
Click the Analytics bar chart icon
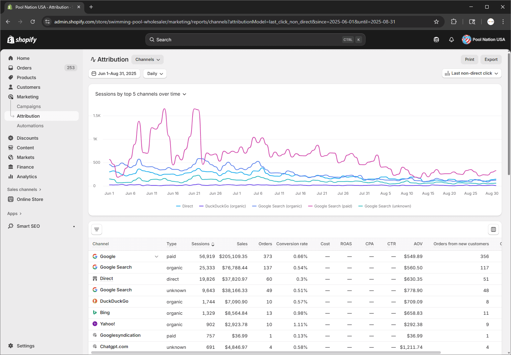(x=11, y=176)
